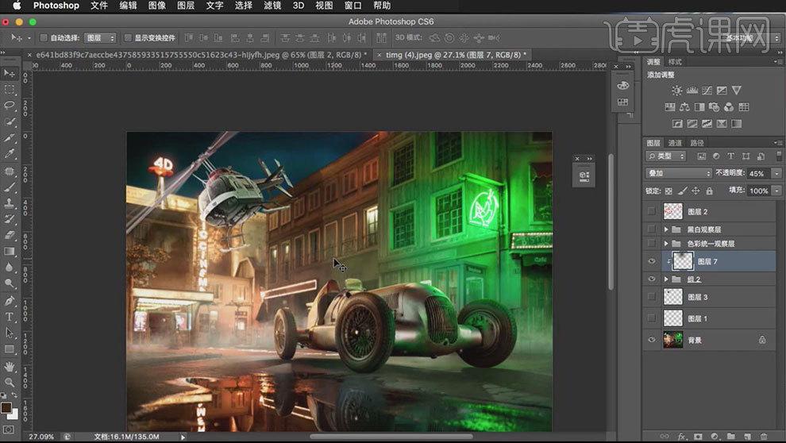Select the Hand tool
This screenshot has width=786, height=443.
9,366
